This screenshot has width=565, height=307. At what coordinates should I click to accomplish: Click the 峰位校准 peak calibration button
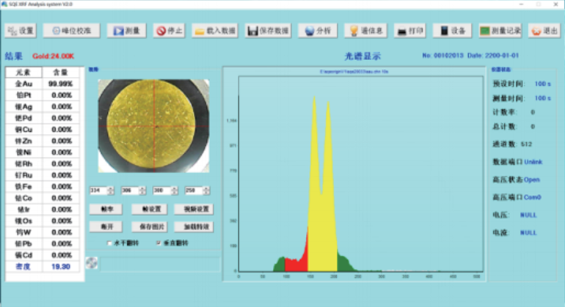point(72,31)
